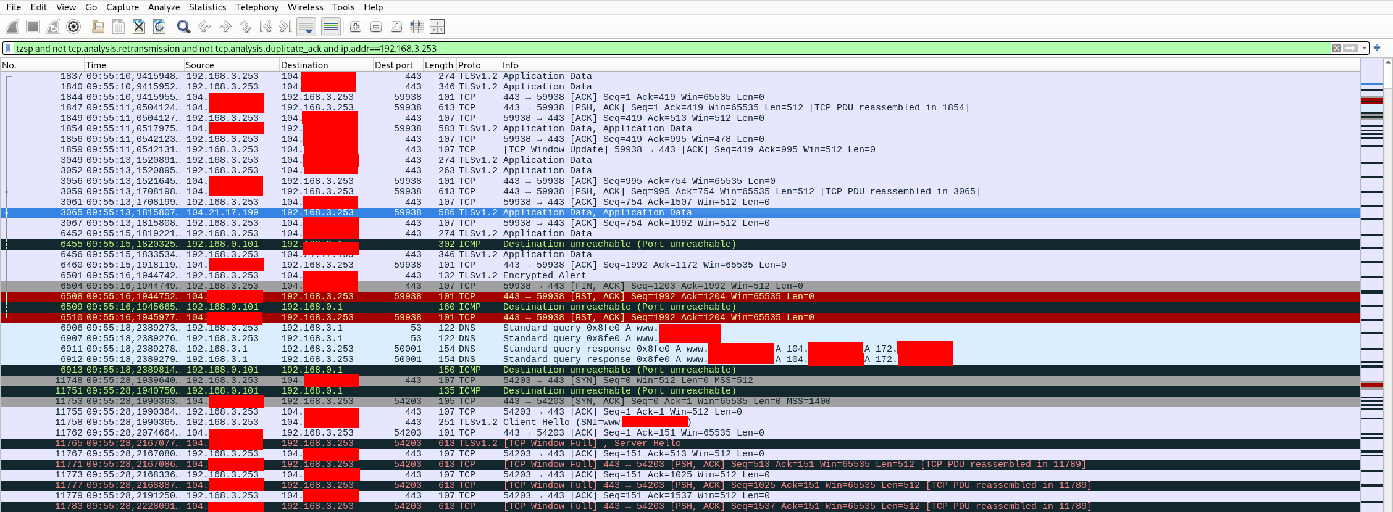Zoom in the packet list text

click(356, 27)
